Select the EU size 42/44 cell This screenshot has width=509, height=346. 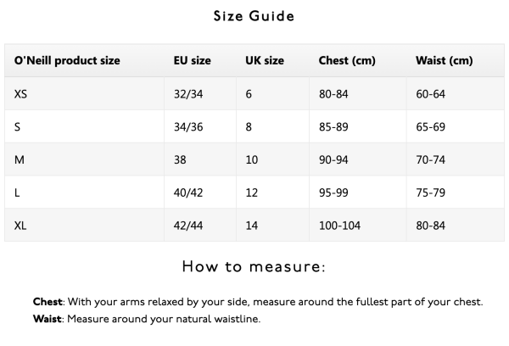click(x=188, y=226)
